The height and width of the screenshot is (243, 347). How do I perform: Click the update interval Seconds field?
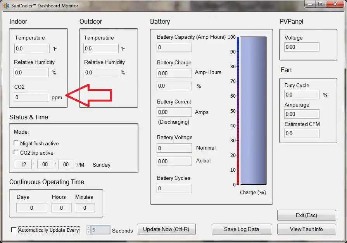click(100, 230)
